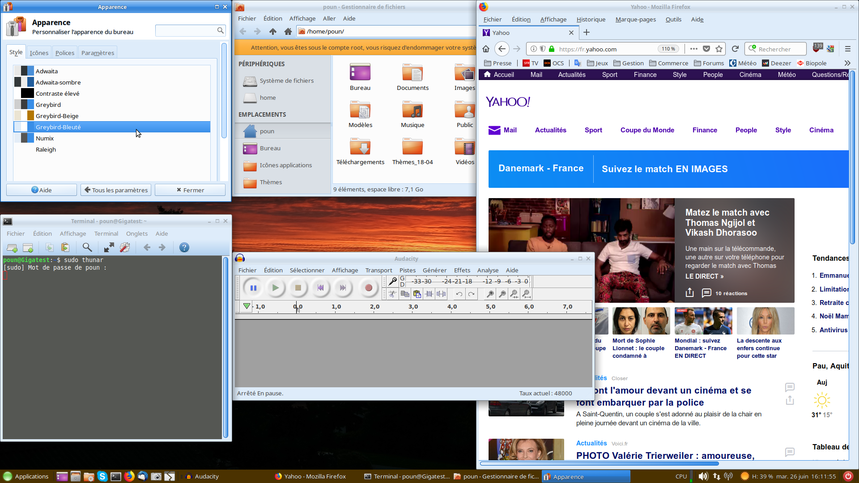Click the terminal fullscreen arrows icon
The height and width of the screenshot is (483, 859).
pos(109,247)
